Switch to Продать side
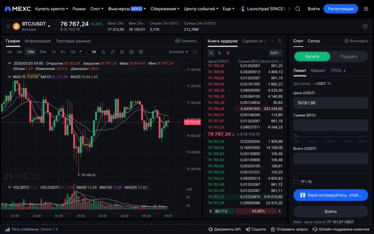Screen dimensions: 374x234 pyautogui.click(x=349, y=57)
